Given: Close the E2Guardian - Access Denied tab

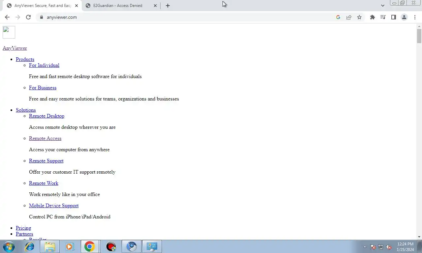Looking at the screenshot, I should coord(155,6).
